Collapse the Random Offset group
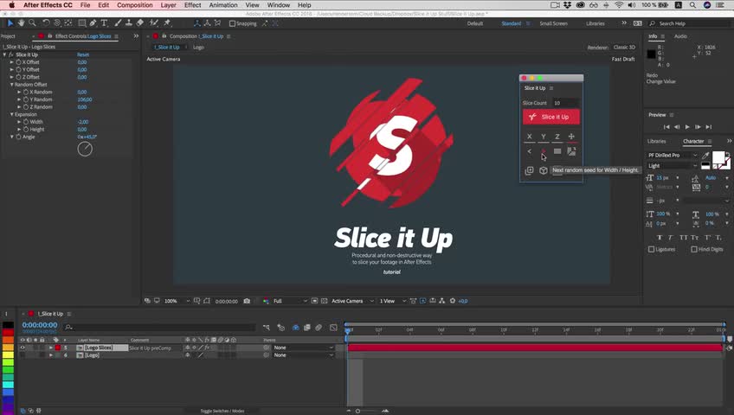Viewport: 734px width, 415px height. click(12, 85)
